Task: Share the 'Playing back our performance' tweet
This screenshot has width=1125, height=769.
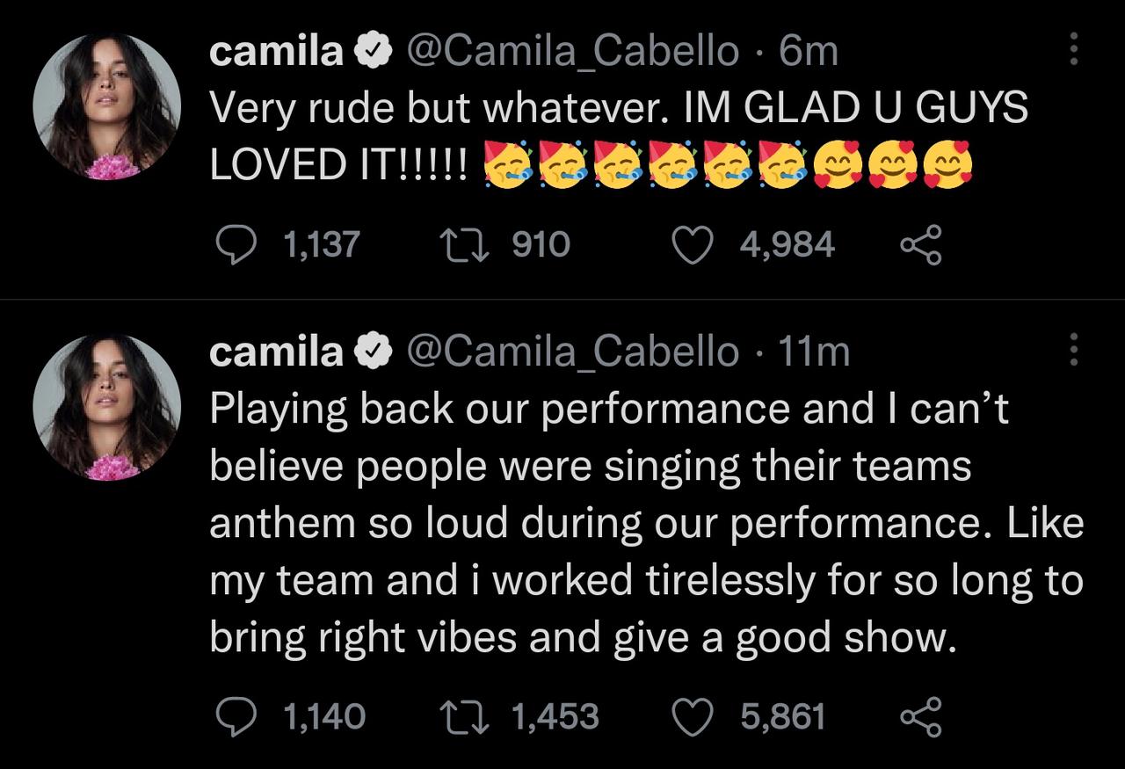Action: (920, 716)
